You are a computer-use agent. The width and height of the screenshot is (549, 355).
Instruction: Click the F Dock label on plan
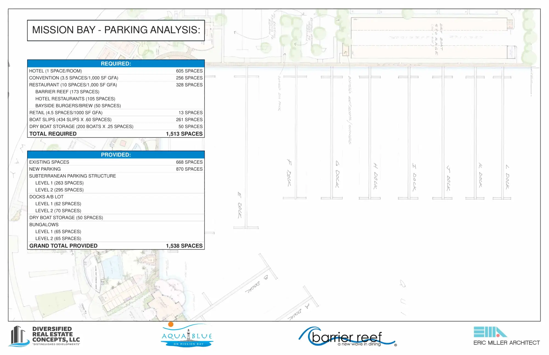click(x=289, y=173)
